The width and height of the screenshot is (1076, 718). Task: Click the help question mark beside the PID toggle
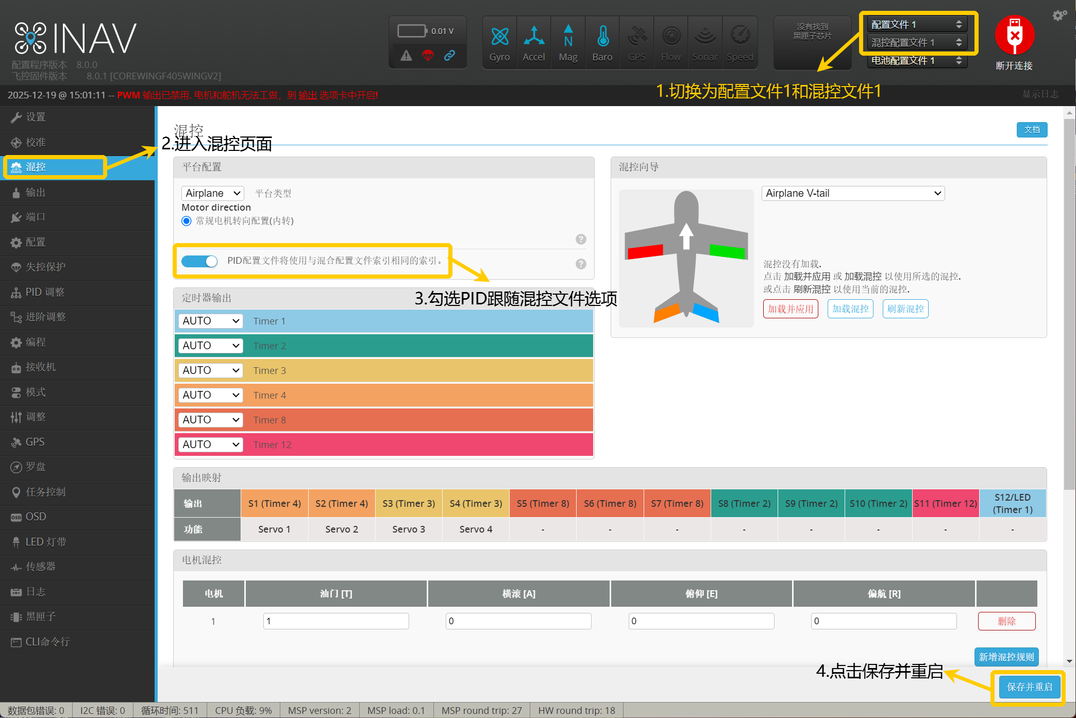pos(581,264)
